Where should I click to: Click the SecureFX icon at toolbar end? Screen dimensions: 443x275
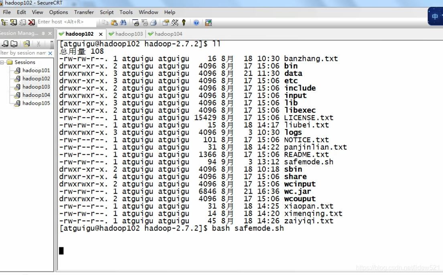[208, 22]
